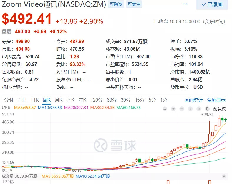Select the 120分 interval tab

coord(97,100)
